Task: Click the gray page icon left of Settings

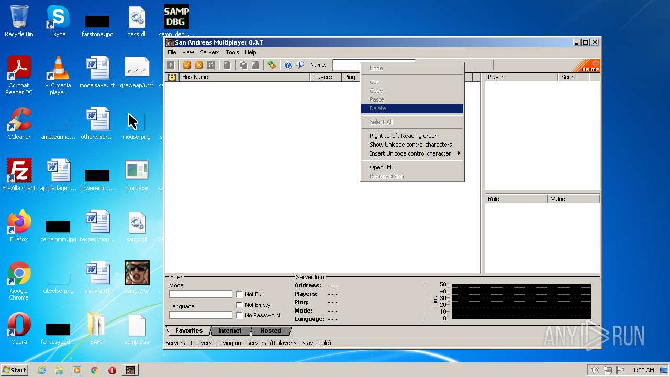Action: 255,65
